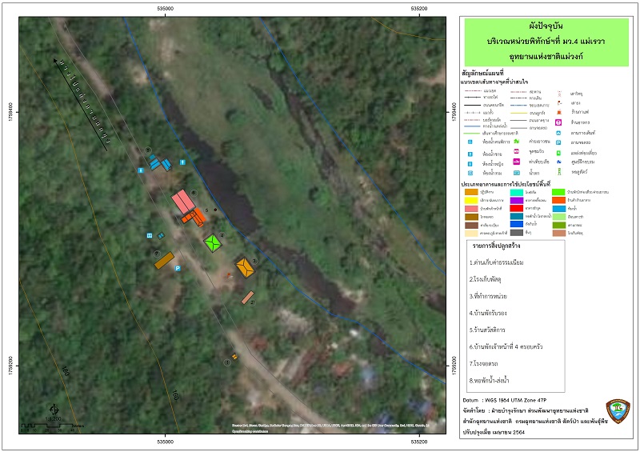The image size is (640, 452).
Task: Click the bottom grid coordinate label 535000
Action: click(165, 442)
